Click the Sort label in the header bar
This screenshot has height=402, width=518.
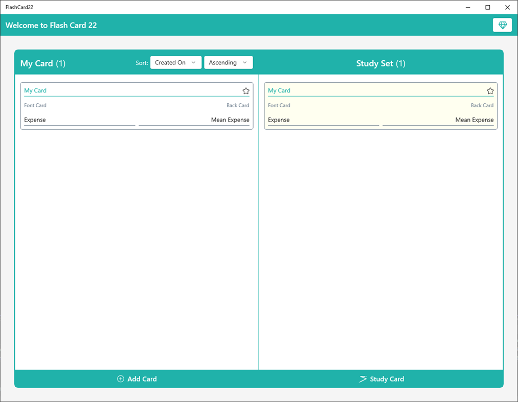[x=142, y=63]
